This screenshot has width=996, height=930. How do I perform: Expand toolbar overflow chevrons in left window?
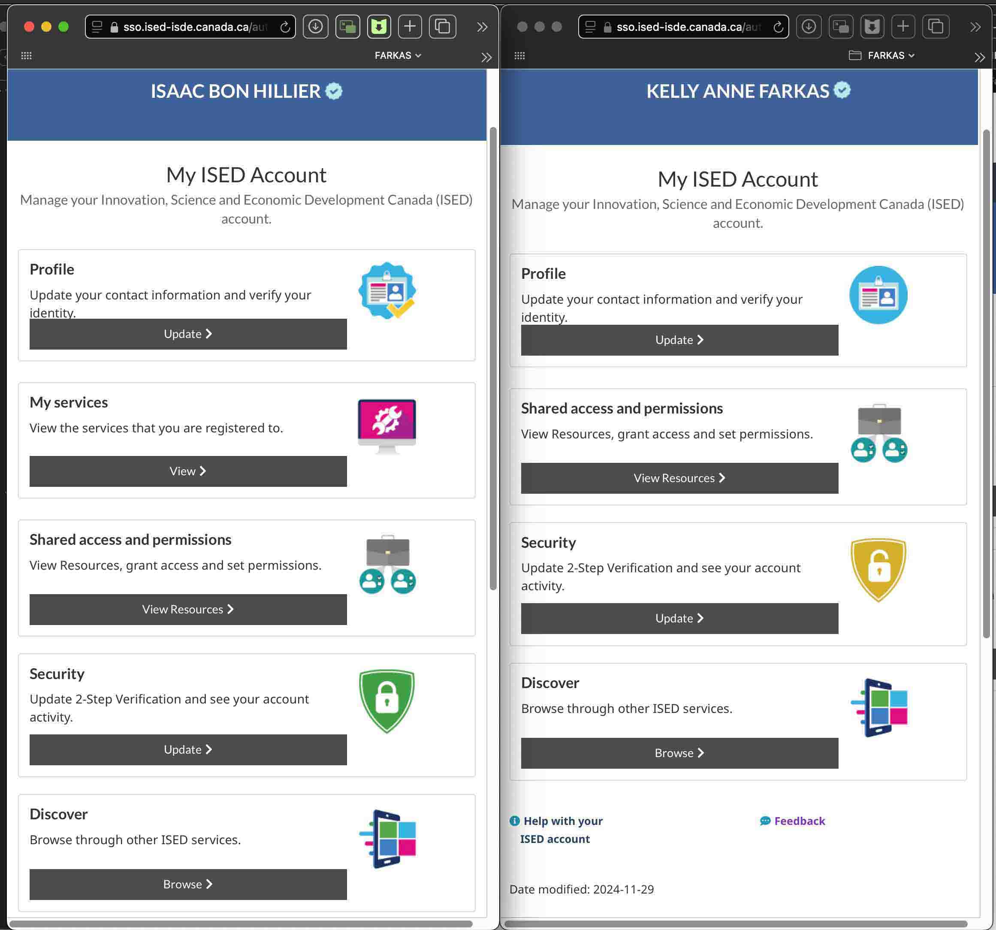tap(482, 27)
